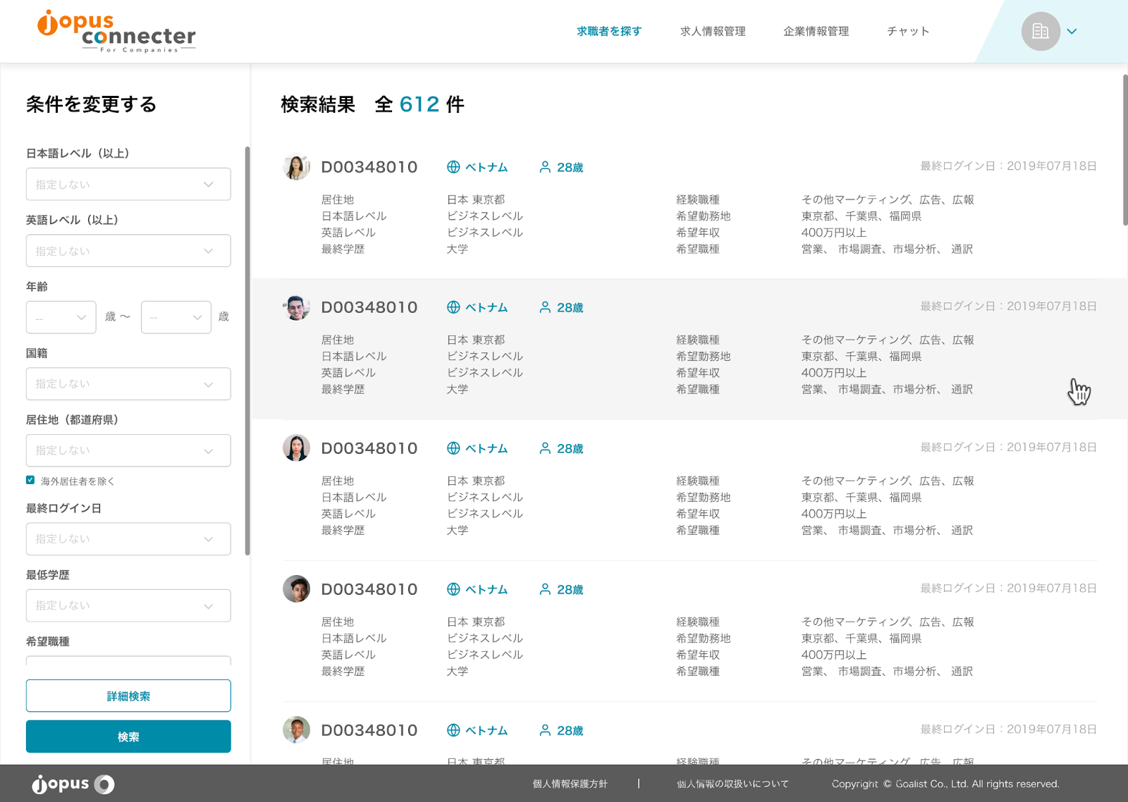This screenshot has width=1128, height=802.
Task: Click the first candidate's profile photo
Action: click(x=296, y=167)
